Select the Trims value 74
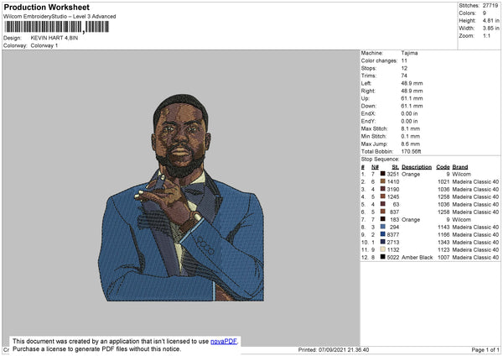Screen dimensions: 503x356 [x=404, y=76]
